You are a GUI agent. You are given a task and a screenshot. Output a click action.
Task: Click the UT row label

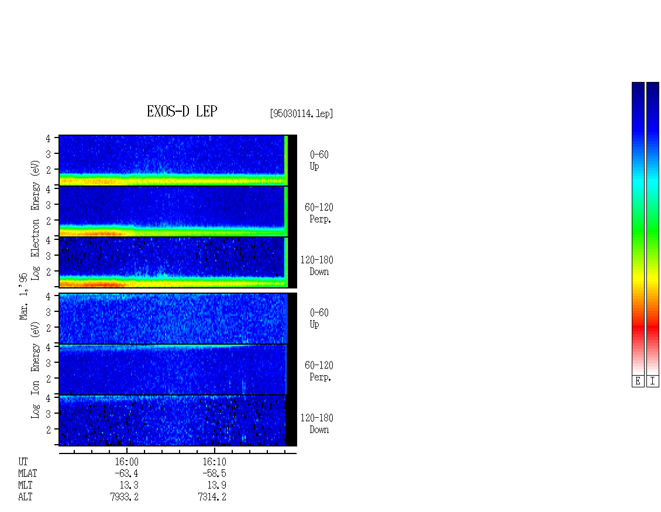point(23,462)
